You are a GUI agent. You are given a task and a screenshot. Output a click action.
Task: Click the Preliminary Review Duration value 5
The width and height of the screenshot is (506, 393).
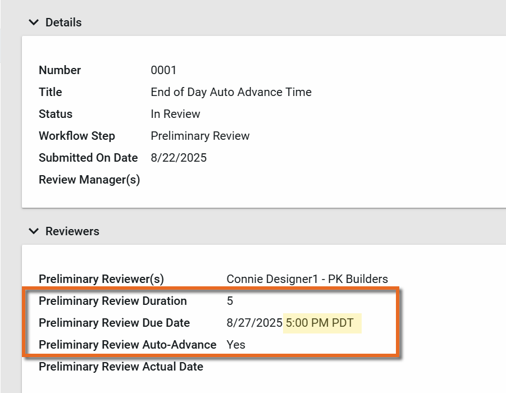(x=230, y=301)
